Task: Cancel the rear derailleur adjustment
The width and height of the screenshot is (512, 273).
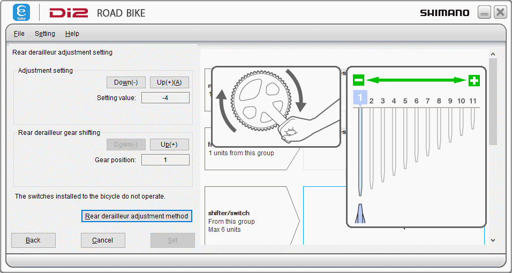Action: [102, 240]
